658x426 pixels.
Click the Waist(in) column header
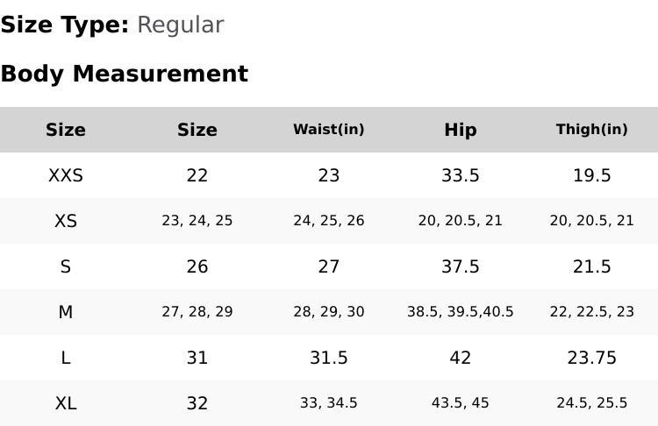(329, 130)
